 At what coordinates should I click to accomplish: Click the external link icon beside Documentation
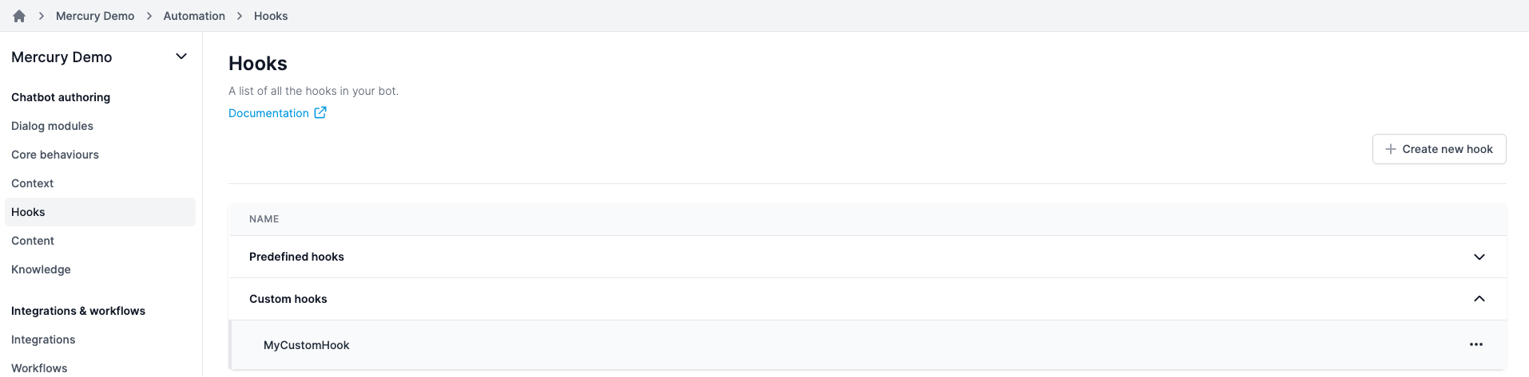point(320,112)
